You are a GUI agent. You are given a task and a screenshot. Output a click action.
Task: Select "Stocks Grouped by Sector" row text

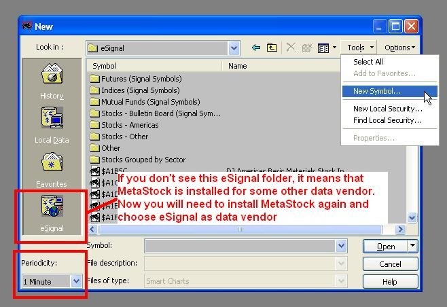pyautogui.click(x=143, y=160)
